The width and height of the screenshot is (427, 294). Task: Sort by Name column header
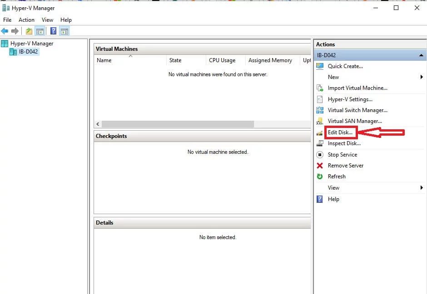click(x=130, y=60)
